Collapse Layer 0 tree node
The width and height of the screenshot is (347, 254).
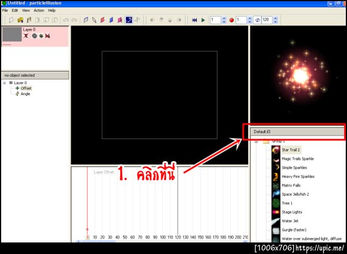click(5, 83)
